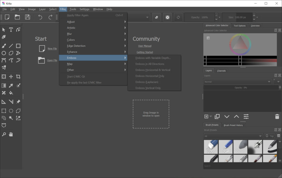
Task: Open the Brush Preset History tab
Action: click(233, 125)
